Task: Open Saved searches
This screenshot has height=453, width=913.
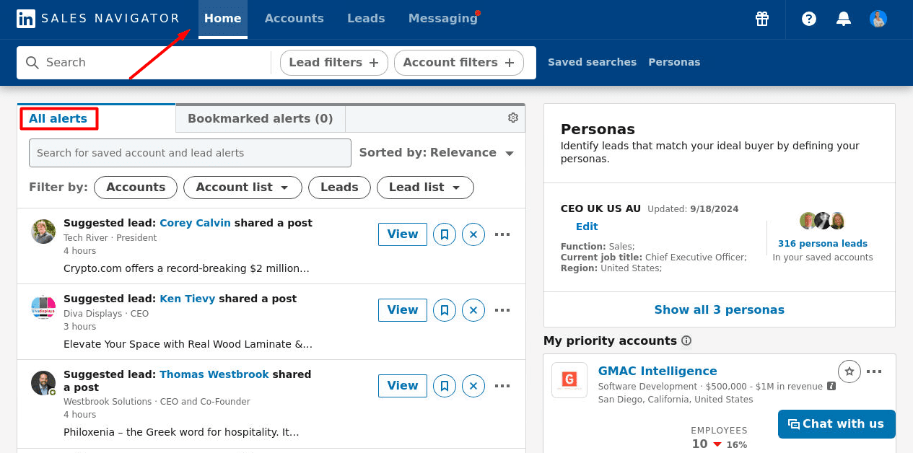Action: (592, 63)
